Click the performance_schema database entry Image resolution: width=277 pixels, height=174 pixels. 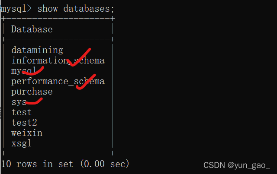(58, 82)
